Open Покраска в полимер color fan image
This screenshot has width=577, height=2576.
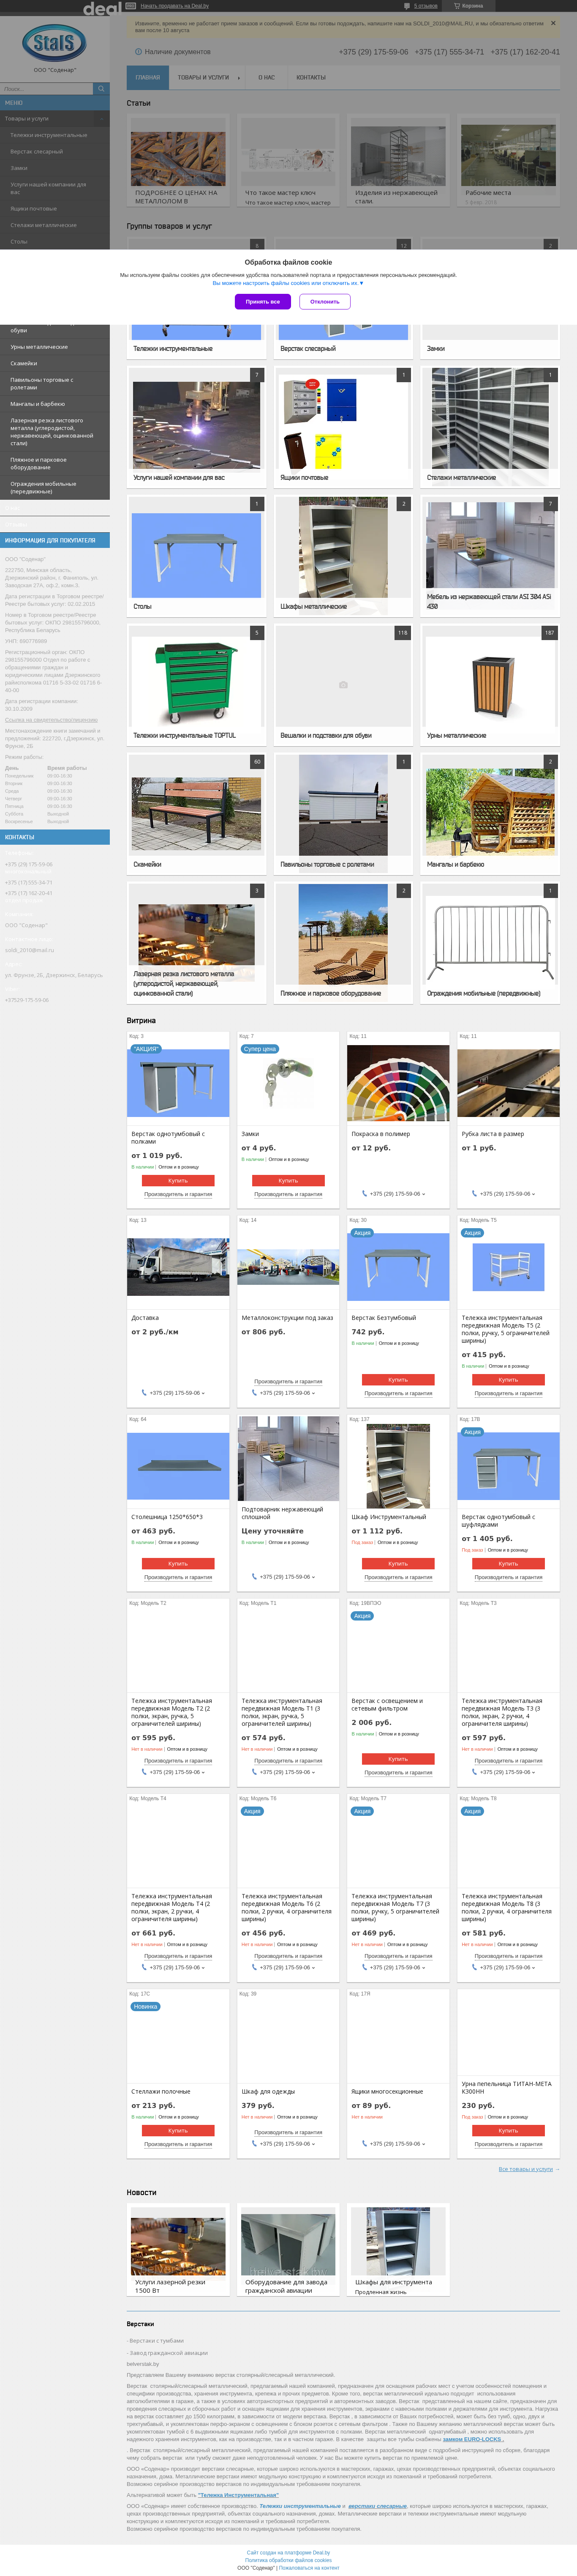(x=398, y=1083)
